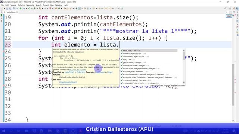Image resolution: width=239 pixels, height=134 pixels.
Task: Click the New Java Package icon
Action: [56, 9]
